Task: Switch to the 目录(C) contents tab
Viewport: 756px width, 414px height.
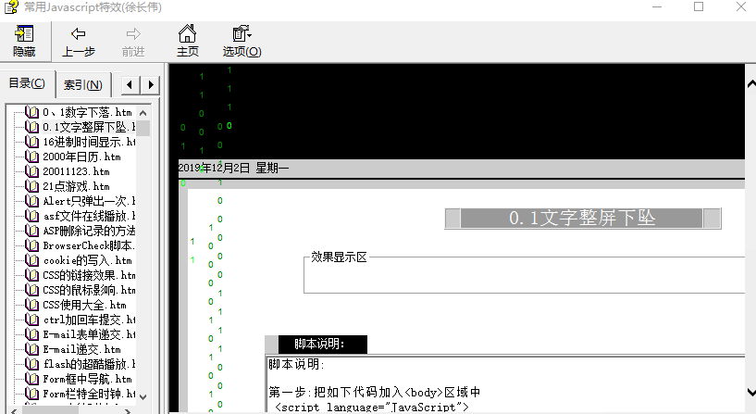Action: coord(27,84)
